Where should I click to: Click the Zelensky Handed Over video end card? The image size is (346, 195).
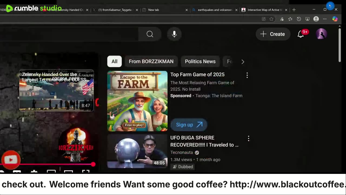pos(56,90)
